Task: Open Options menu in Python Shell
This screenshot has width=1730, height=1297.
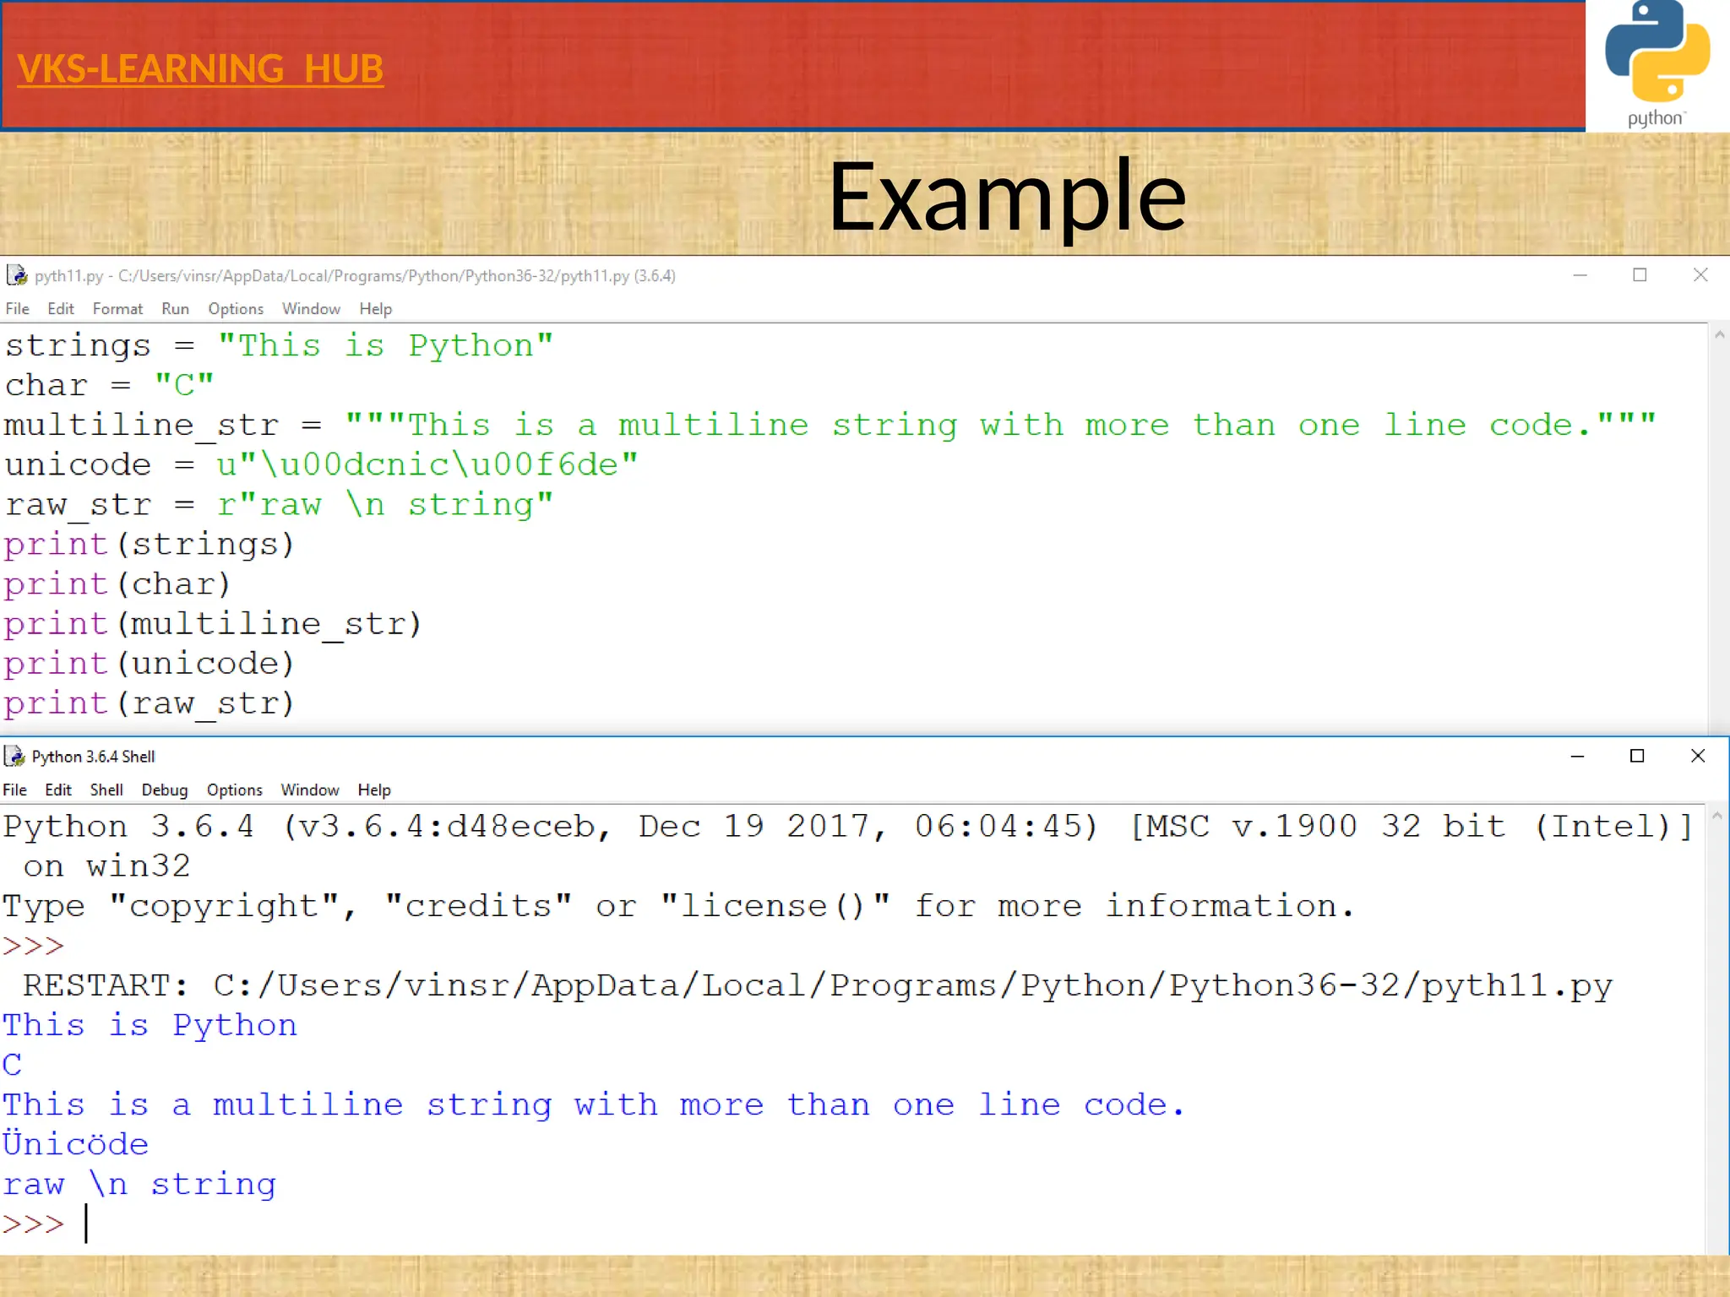Action: (x=235, y=790)
